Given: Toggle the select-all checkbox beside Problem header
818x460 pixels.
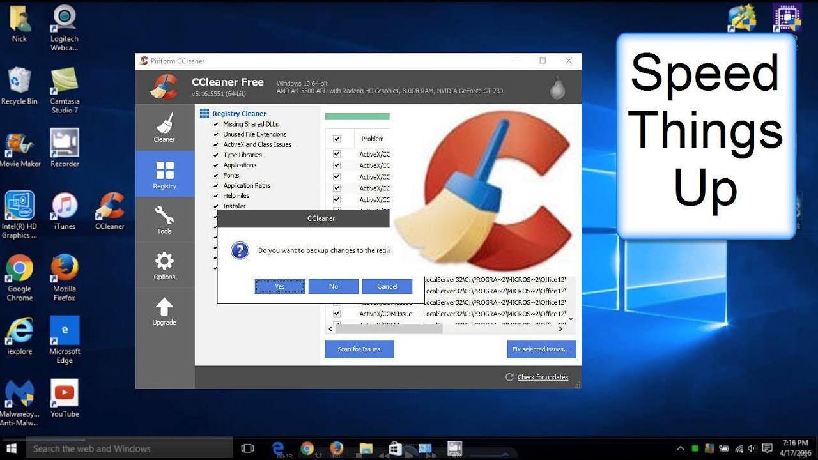Looking at the screenshot, I should (337, 139).
